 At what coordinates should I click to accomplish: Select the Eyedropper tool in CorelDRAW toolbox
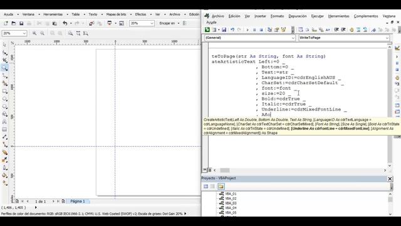(x=4, y=160)
